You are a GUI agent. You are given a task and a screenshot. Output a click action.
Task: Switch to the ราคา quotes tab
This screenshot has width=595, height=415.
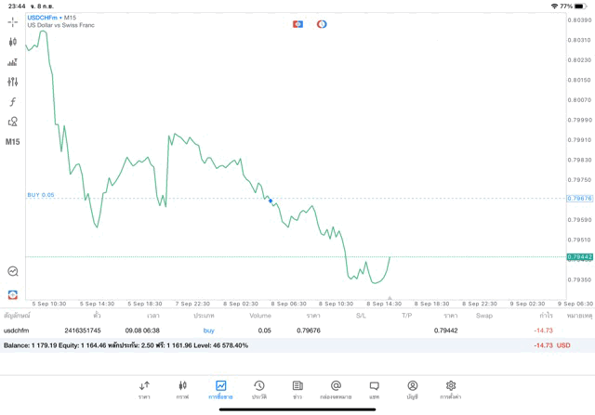click(144, 390)
